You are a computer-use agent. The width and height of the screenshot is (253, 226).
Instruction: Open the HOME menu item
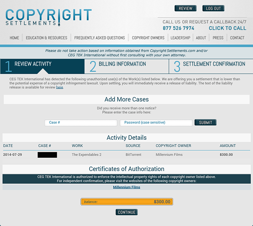[x=14, y=38]
